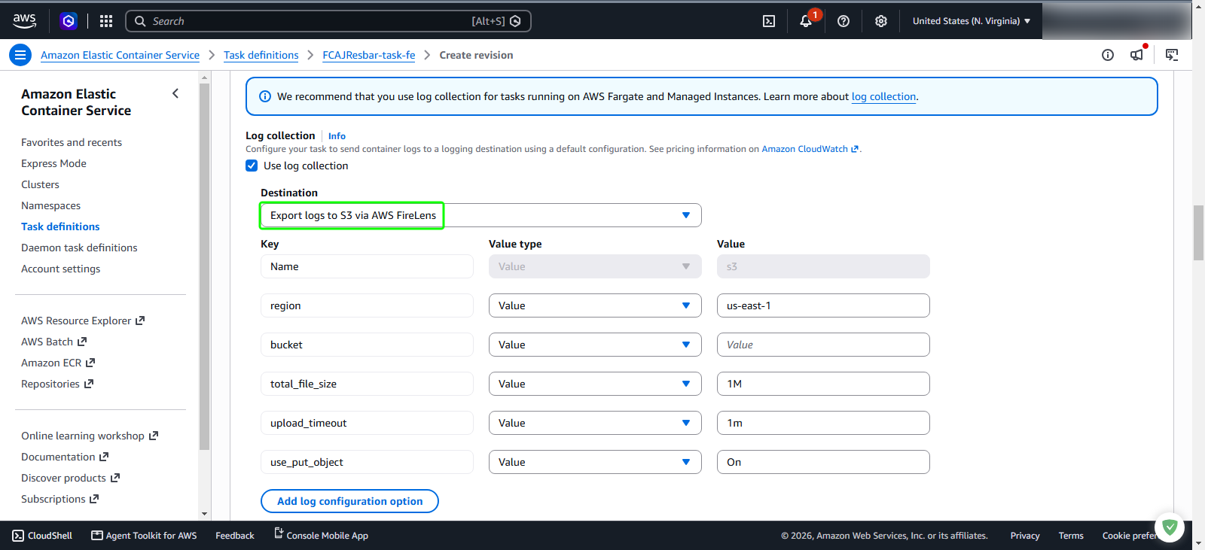This screenshot has width=1205, height=550.
Task: Uncheck Use log collection
Action: (252, 166)
